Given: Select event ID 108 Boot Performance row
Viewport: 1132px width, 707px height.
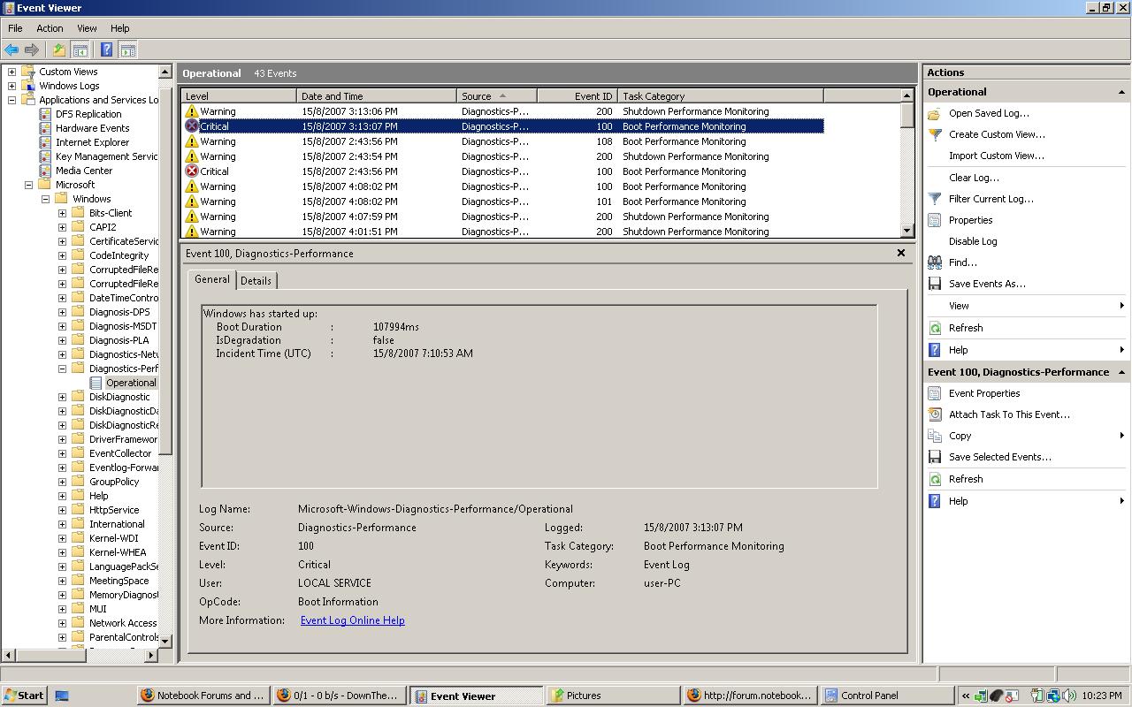Looking at the screenshot, I should click(502, 141).
